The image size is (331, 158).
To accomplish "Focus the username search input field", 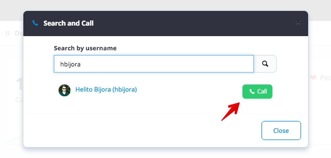I will [154, 64].
